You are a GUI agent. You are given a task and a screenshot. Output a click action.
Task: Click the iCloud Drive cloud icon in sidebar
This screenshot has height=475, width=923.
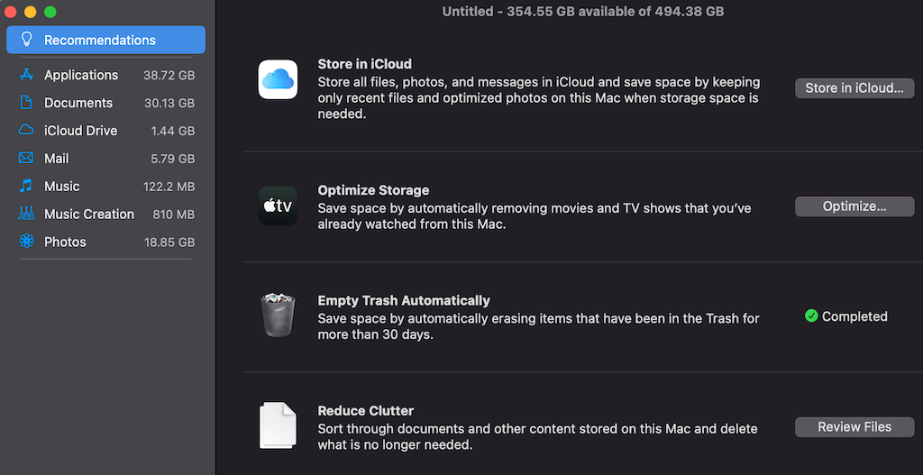pyautogui.click(x=26, y=130)
